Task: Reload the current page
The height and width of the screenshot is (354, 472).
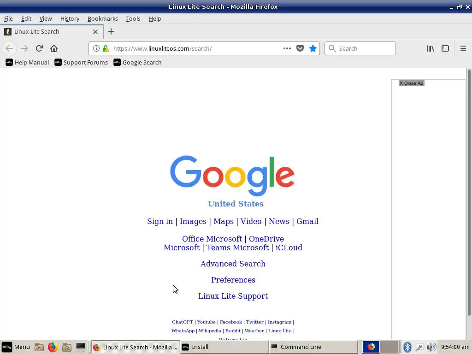Action: 39,48
